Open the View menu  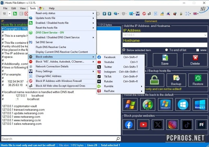point(23,8)
